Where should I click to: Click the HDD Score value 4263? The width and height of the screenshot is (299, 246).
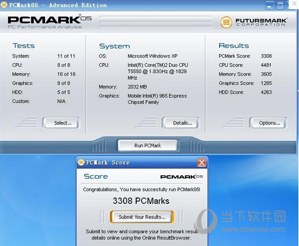pyautogui.click(x=266, y=92)
